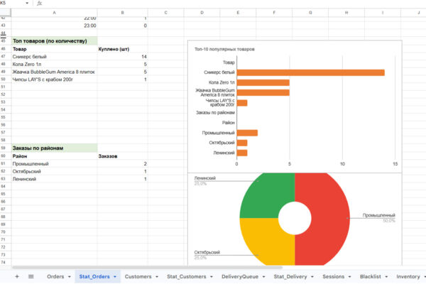Click chart title 'Топ-10 популярных товаров'
The height and width of the screenshot is (284, 426).
coord(224,49)
